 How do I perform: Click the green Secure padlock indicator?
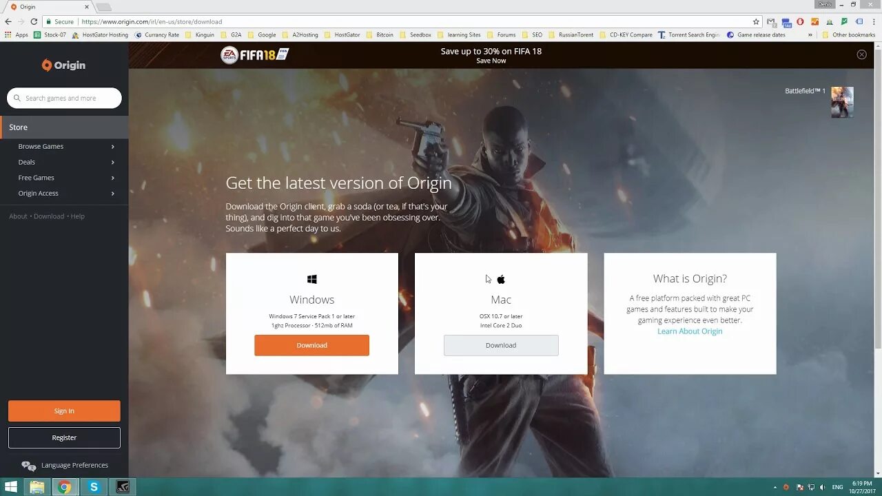click(60, 21)
